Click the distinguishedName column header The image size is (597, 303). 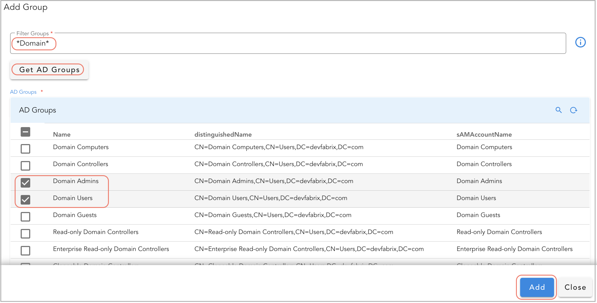(223, 135)
